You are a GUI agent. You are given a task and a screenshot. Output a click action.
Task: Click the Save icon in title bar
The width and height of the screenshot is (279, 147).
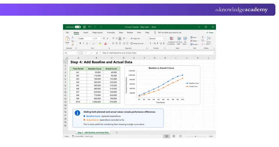(x=84, y=27)
